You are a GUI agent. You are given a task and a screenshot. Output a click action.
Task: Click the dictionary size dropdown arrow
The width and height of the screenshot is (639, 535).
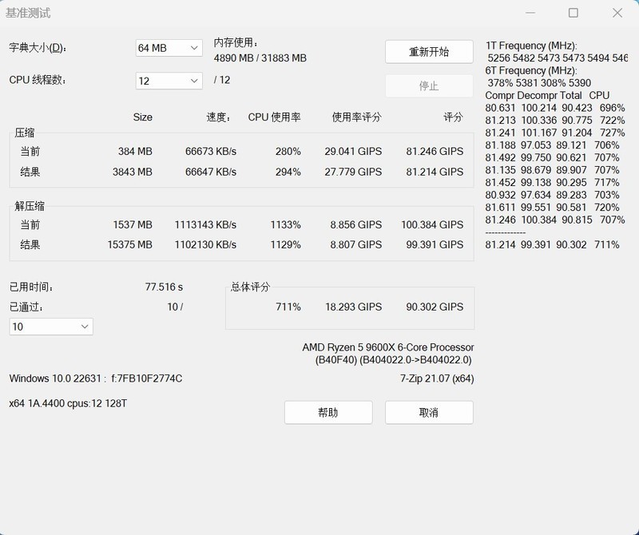click(x=196, y=48)
